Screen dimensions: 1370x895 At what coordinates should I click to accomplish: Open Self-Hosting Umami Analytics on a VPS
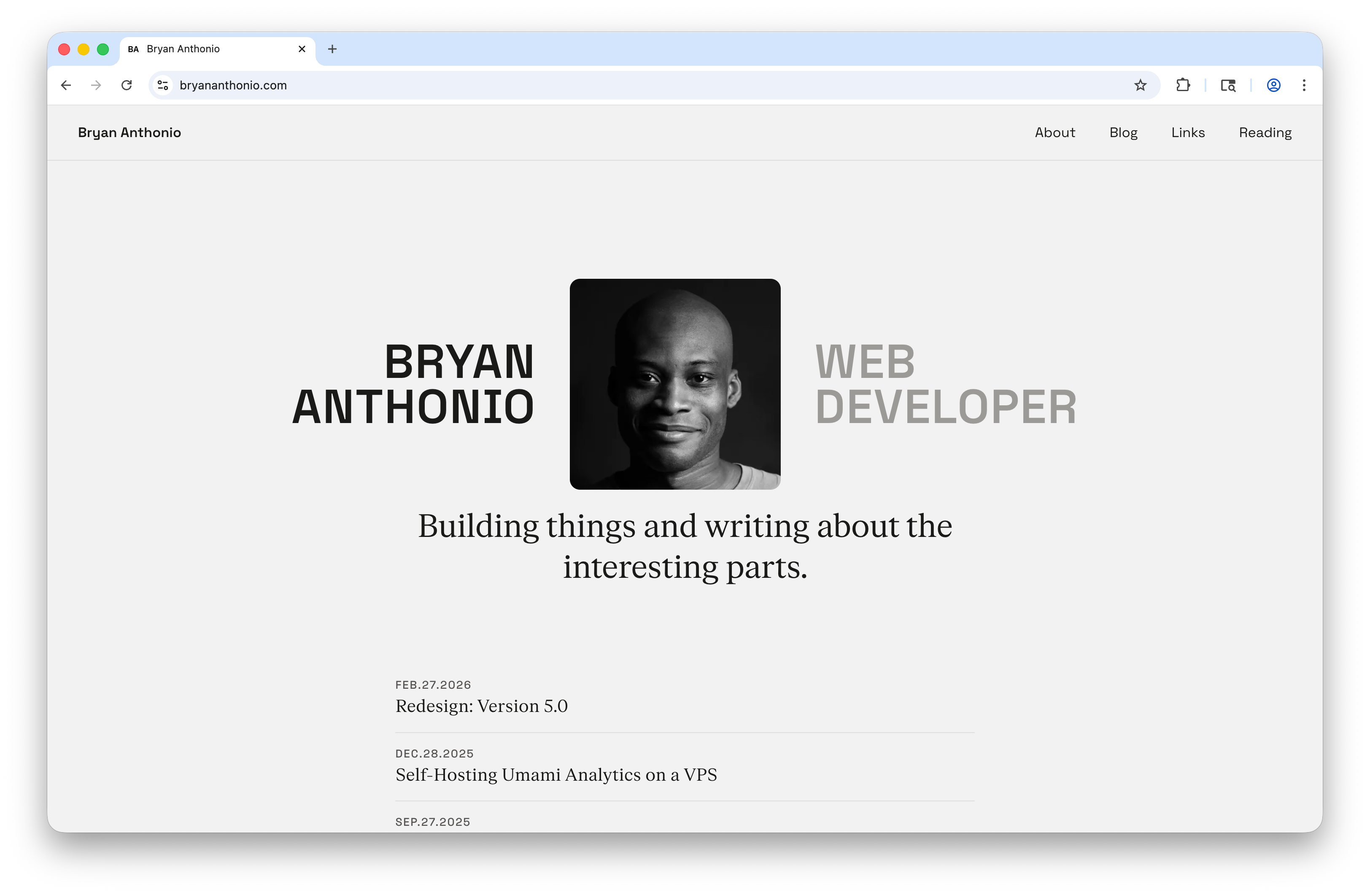[556, 775]
